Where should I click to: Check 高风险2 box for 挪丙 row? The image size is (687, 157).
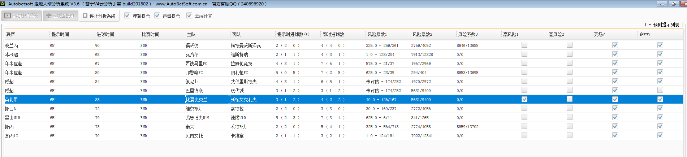pos(570,126)
